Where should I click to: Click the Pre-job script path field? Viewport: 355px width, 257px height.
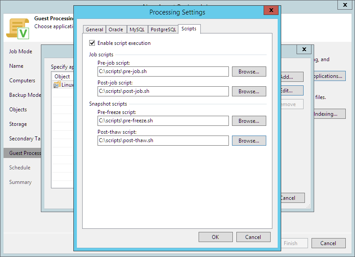163,71
